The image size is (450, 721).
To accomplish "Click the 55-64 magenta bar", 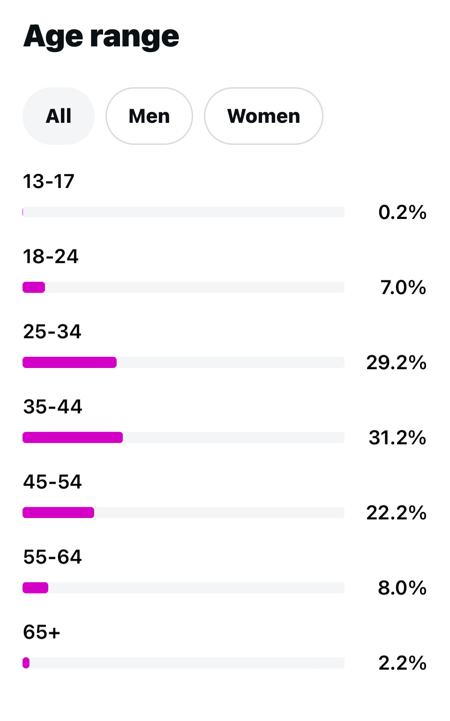I will tap(35, 588).
